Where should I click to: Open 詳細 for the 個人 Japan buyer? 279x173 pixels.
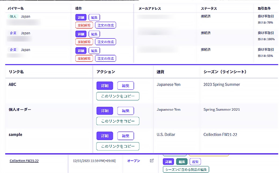(x=81, y=17)
